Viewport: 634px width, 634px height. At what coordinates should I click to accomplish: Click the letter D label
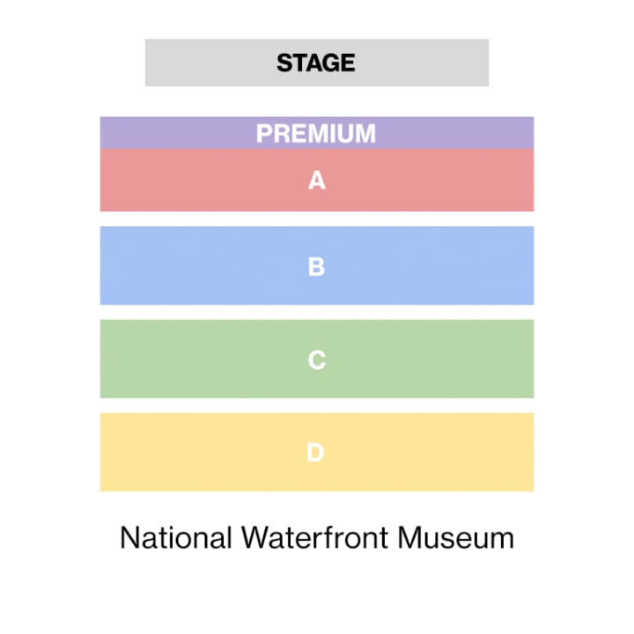click(x=315, y=453)
